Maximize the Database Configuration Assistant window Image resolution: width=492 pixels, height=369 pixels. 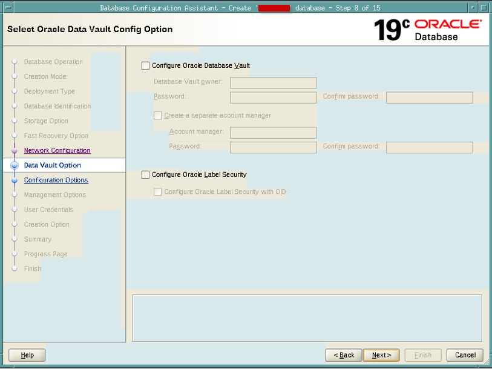[484, 7]
